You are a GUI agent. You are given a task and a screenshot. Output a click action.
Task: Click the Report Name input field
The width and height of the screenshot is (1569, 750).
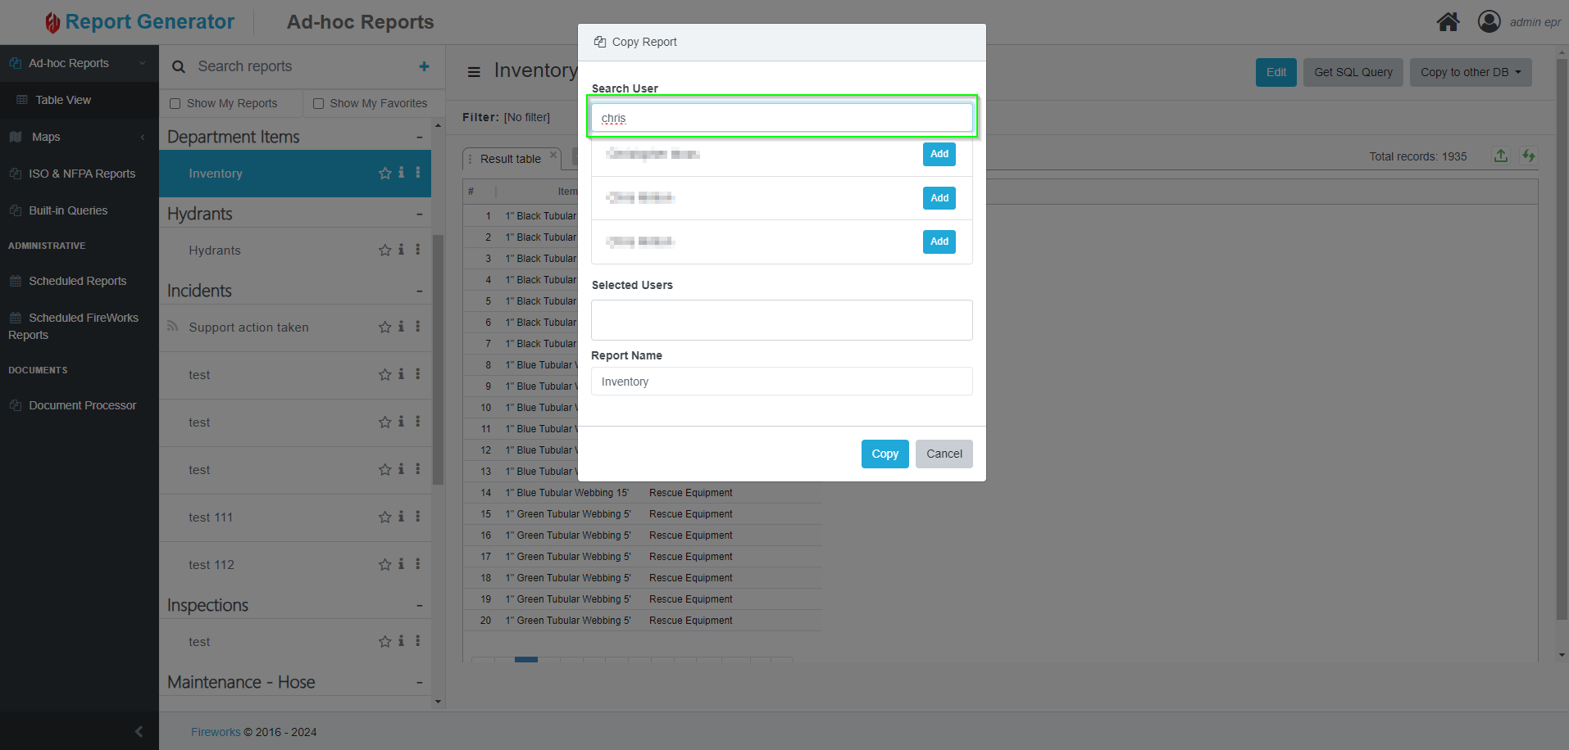click(781, 382)
